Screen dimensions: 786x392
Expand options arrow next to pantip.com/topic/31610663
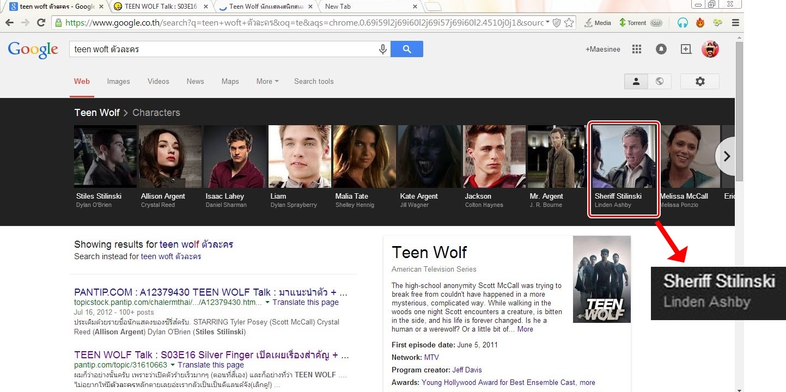[173, 365]
